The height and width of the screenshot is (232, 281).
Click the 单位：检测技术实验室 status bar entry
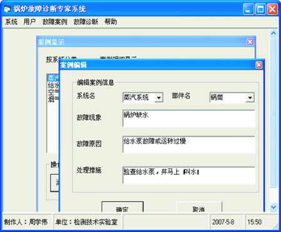pyautogui.click(x=87, y=222)
